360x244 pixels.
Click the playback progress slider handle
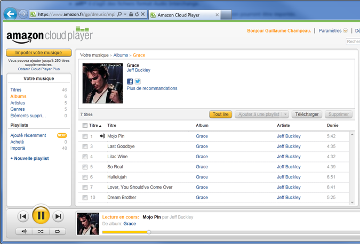(x=149, y=232)
